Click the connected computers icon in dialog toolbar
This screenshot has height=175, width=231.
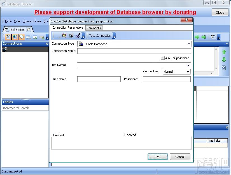point(71,36)
